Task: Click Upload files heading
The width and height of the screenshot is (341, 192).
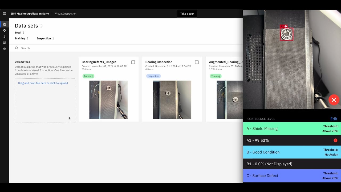Action: 22,62
